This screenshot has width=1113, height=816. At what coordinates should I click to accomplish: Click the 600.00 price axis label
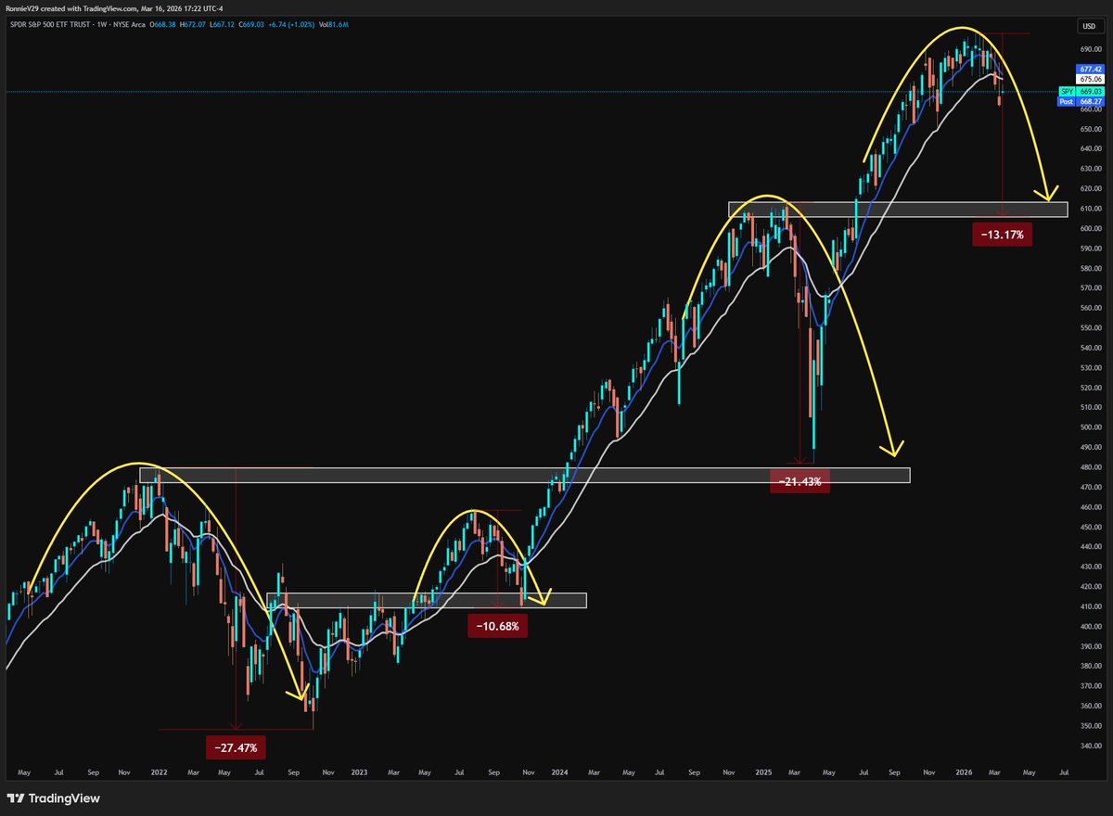(1090, 228)
